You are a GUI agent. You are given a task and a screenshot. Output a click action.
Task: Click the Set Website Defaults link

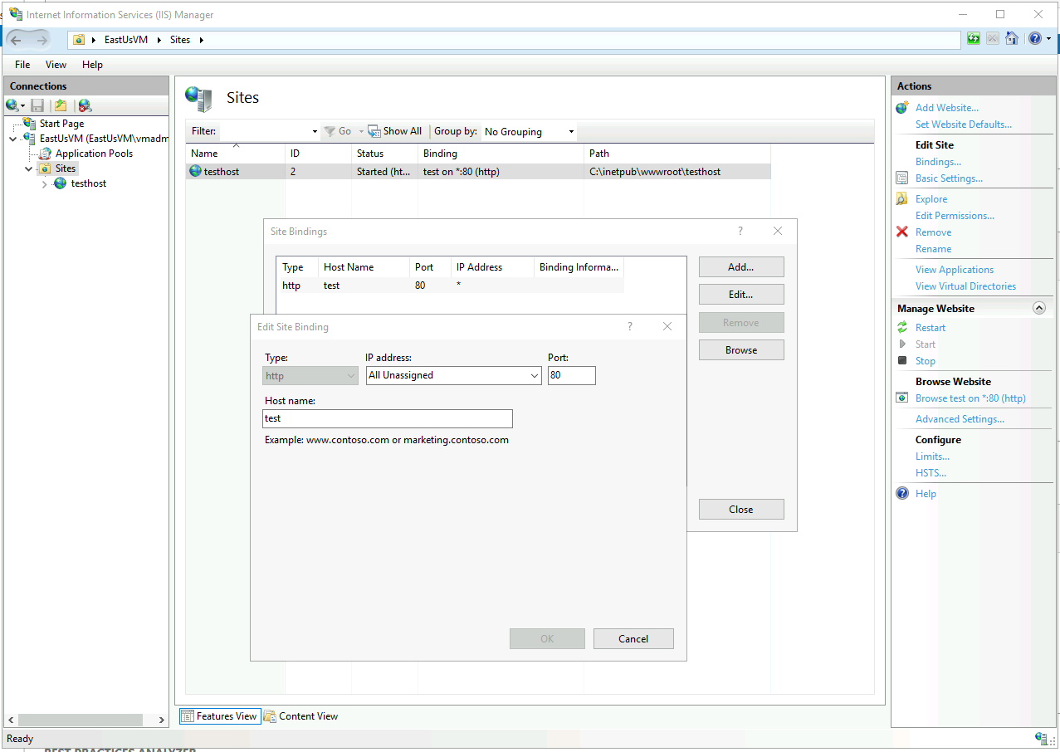(x=964, y=125)
